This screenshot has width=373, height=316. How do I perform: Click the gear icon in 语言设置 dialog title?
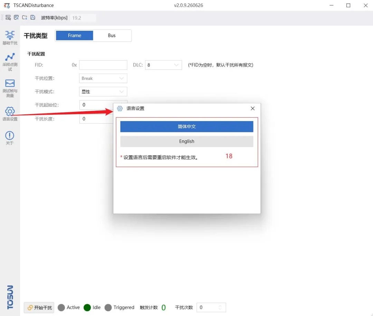[x=120, y=109]
